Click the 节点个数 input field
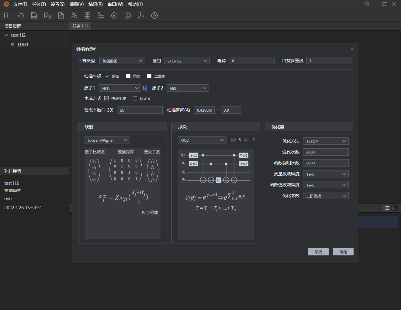This screenshot has width=401, height=310. pyautogui.click(x=140, y=110)
